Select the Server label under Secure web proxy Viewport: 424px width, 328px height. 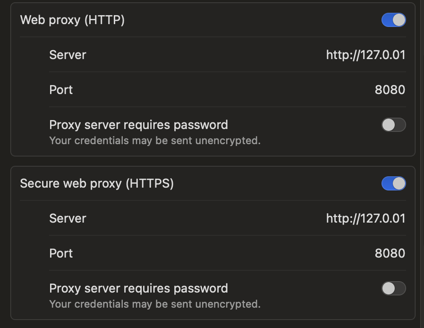[68, 218]
